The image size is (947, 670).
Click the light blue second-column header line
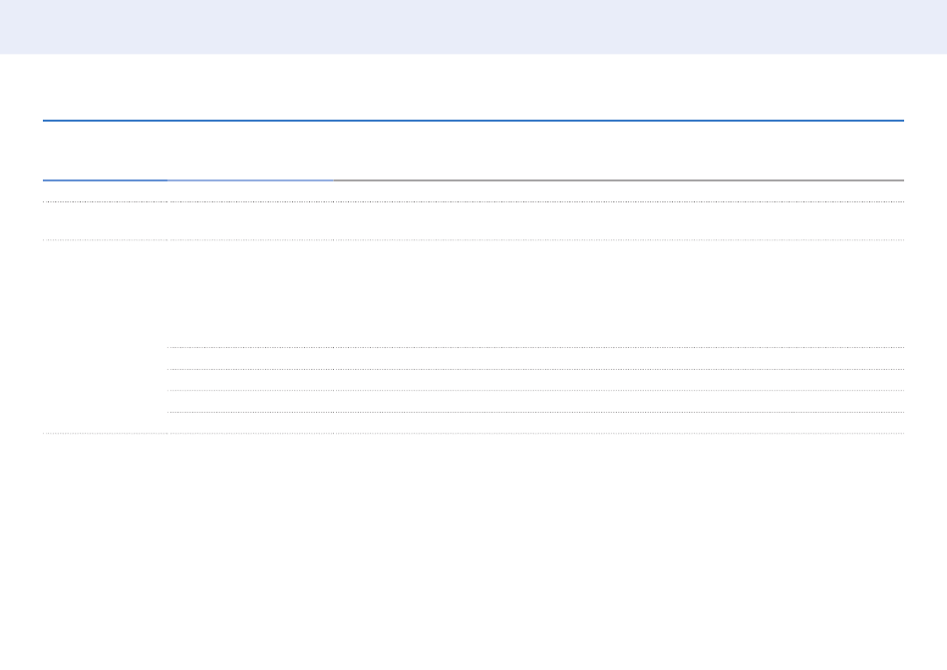[x=250, y=180]
